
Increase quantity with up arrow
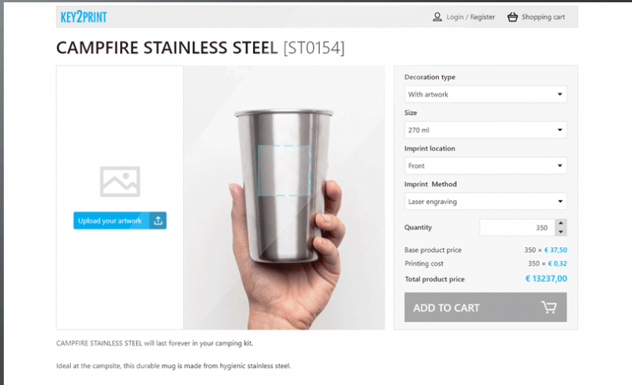pyautogui.click(x=561, y=223)
